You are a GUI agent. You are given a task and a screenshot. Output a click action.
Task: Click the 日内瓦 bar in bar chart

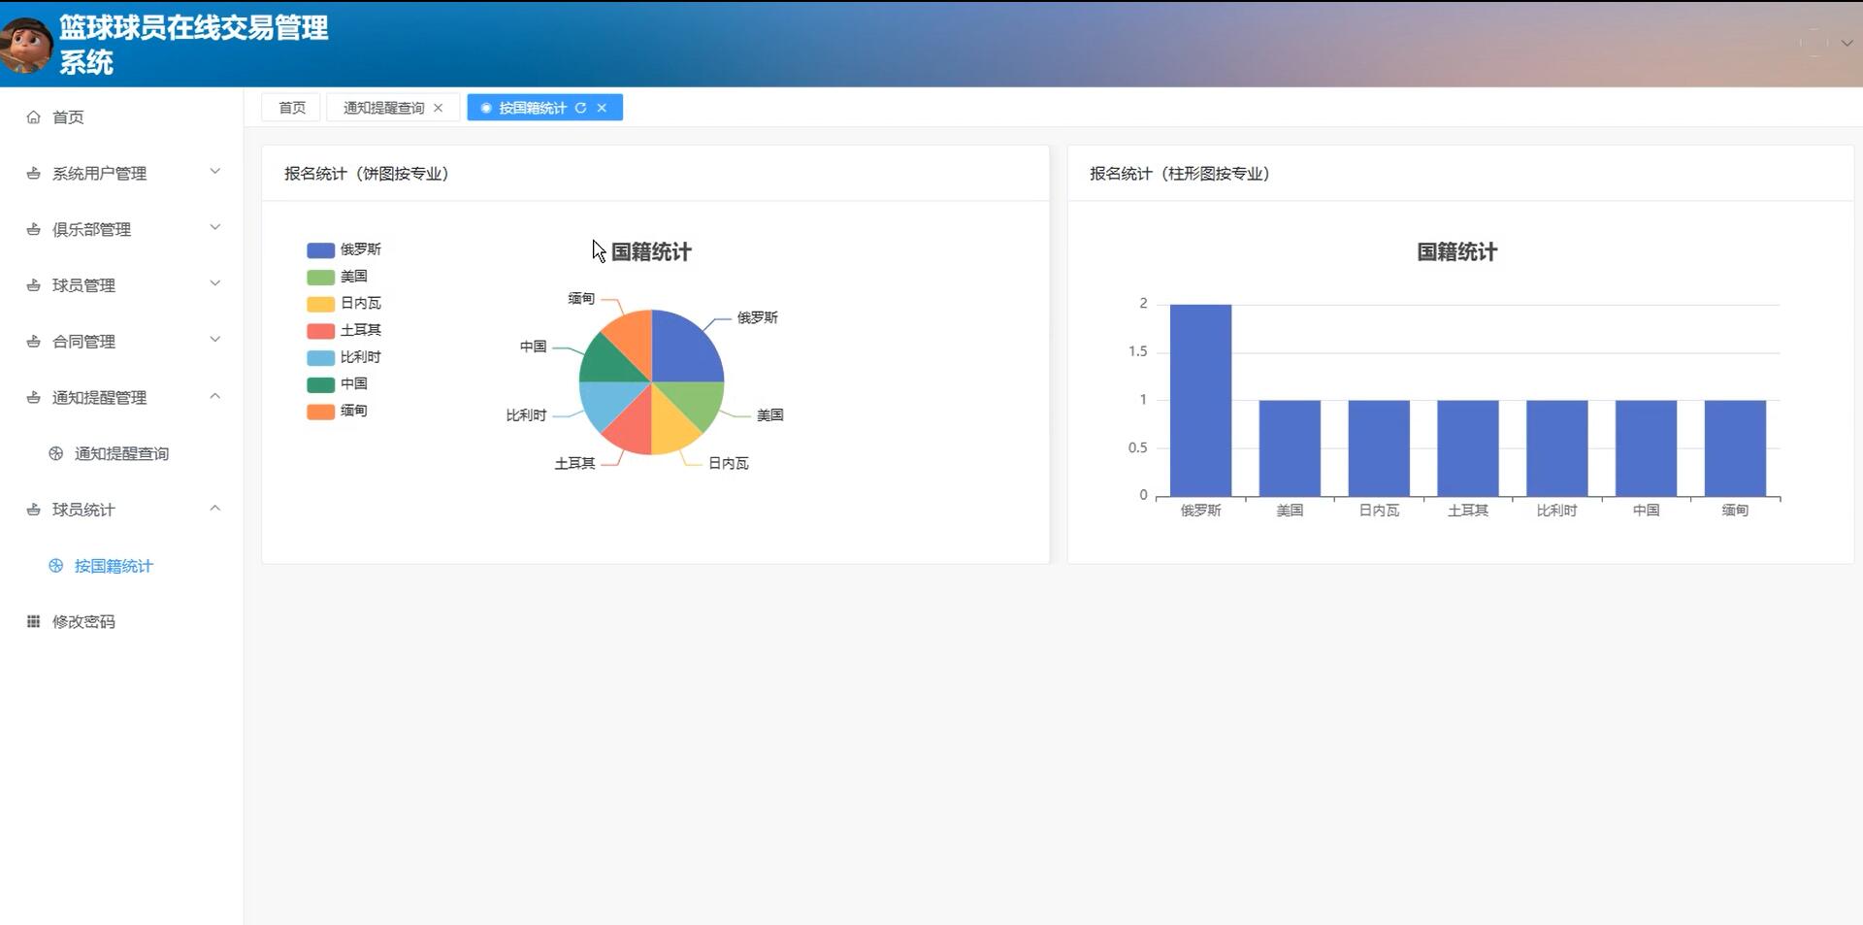pos(1379,447)
